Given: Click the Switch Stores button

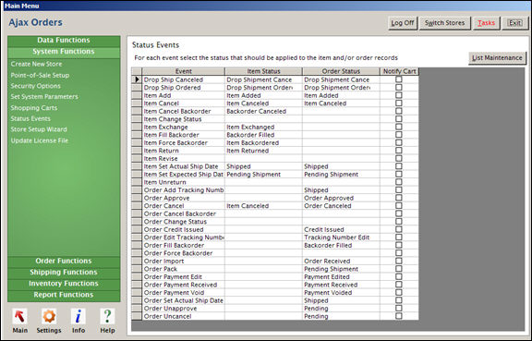Looking at the screenshot, I should [x=444, y=23].
